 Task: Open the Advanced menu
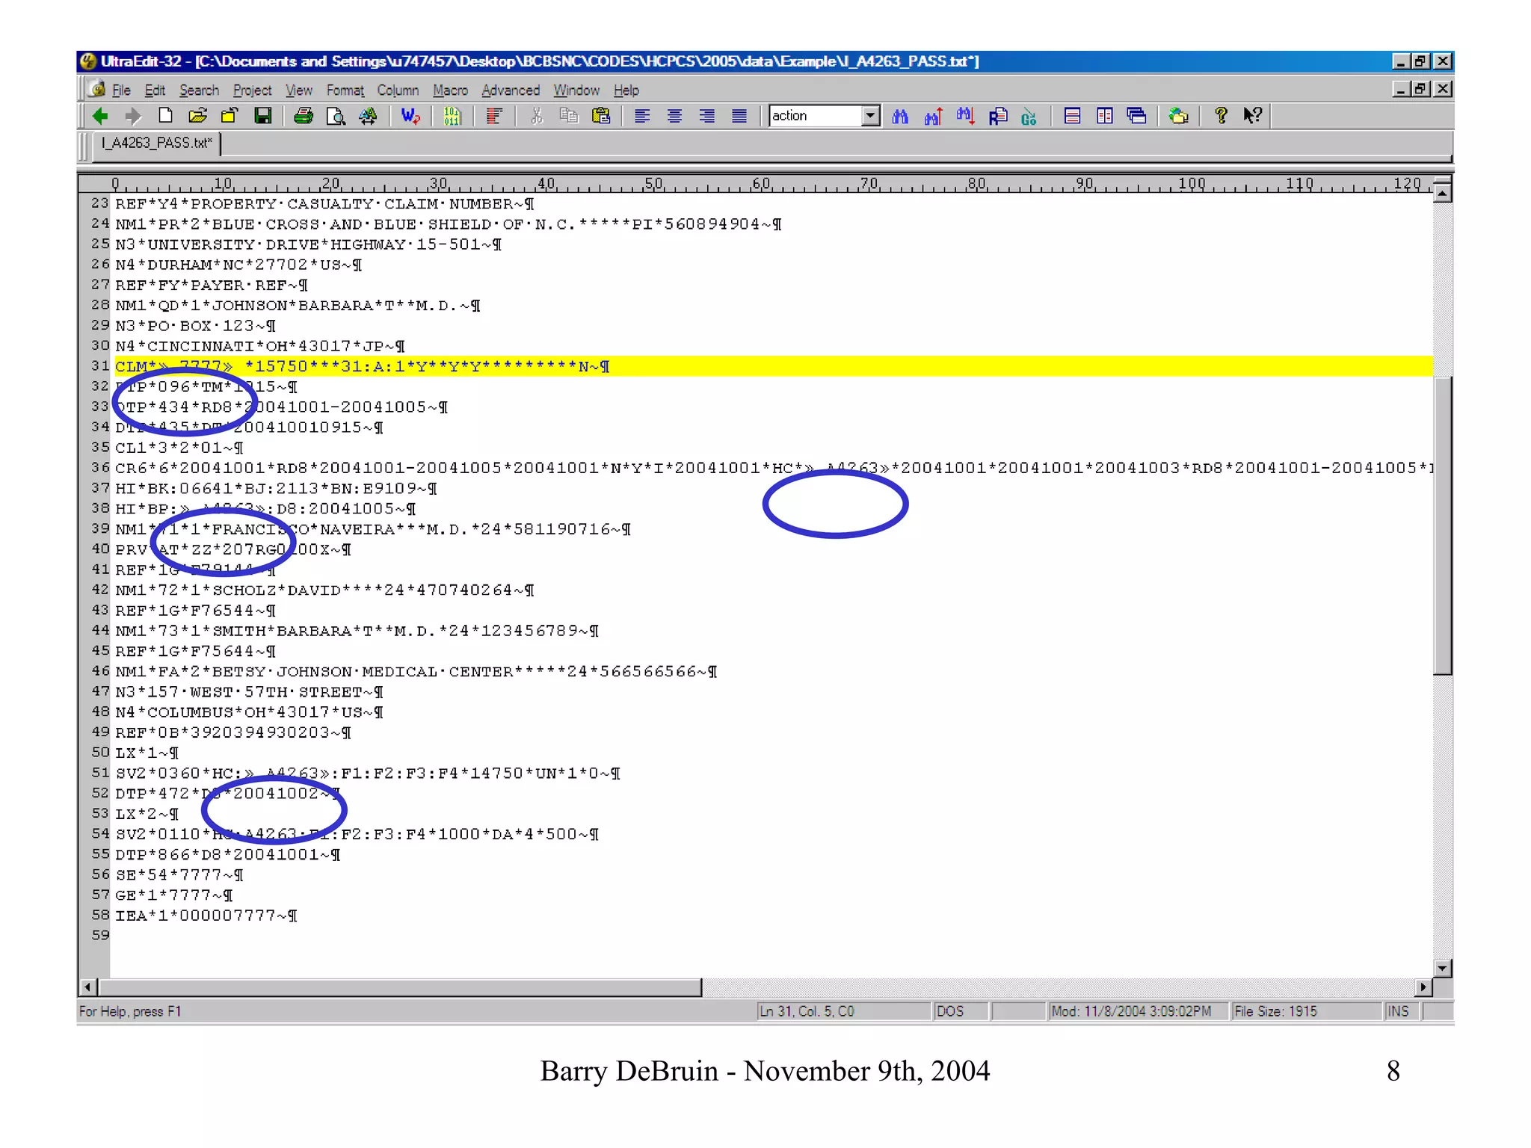click(x=511, y=90)
